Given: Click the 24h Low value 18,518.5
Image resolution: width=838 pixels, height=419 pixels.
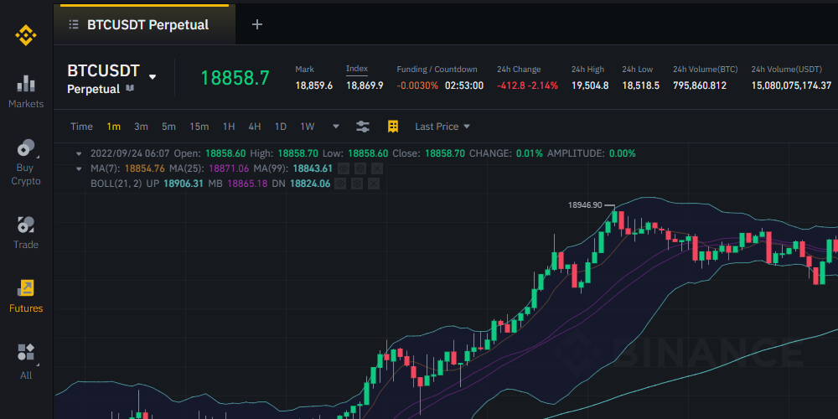Looking at the screenshot, I should pyautogui.click(x=641, y=85).
